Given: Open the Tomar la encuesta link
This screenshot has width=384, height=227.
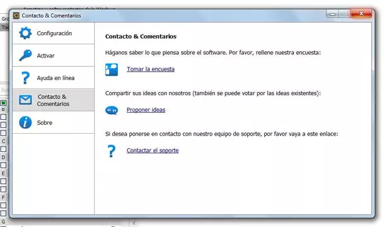Looking at the screenshot, I should (151, 69).
